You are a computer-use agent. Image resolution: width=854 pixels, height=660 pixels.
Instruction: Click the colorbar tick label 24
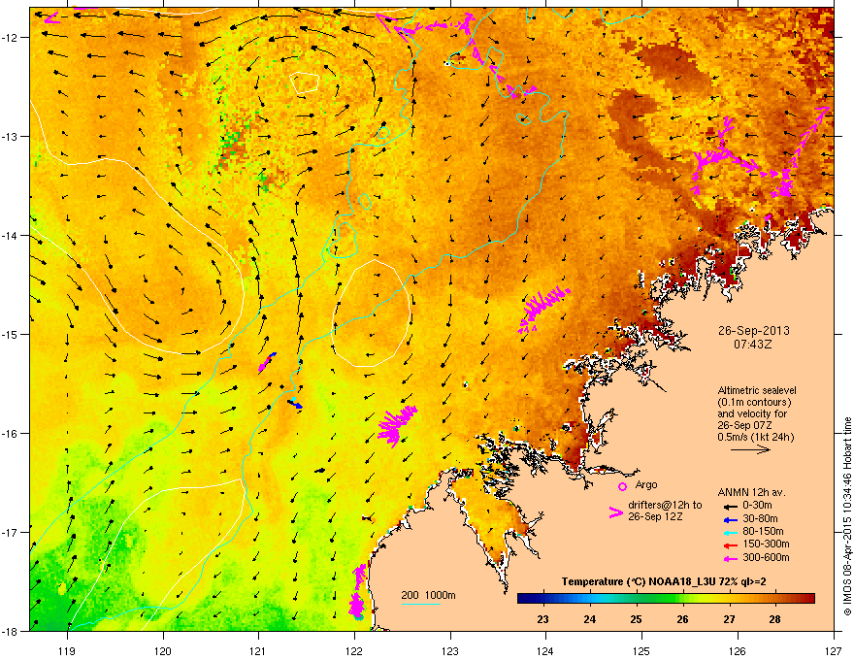coord(589,619)
